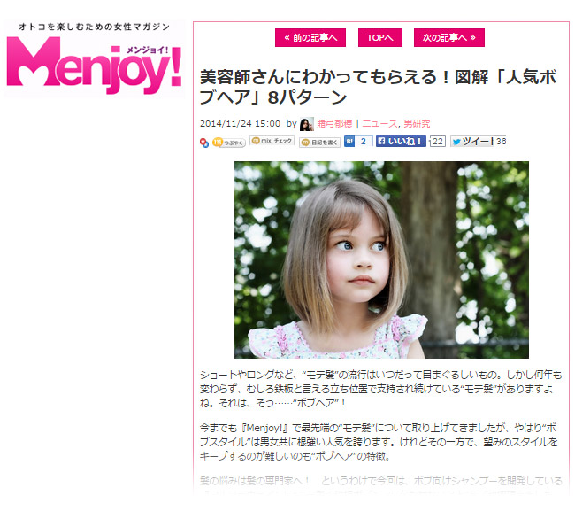
Task: Click the author avatar thumbnail
Action: click(x=307, y=124)
